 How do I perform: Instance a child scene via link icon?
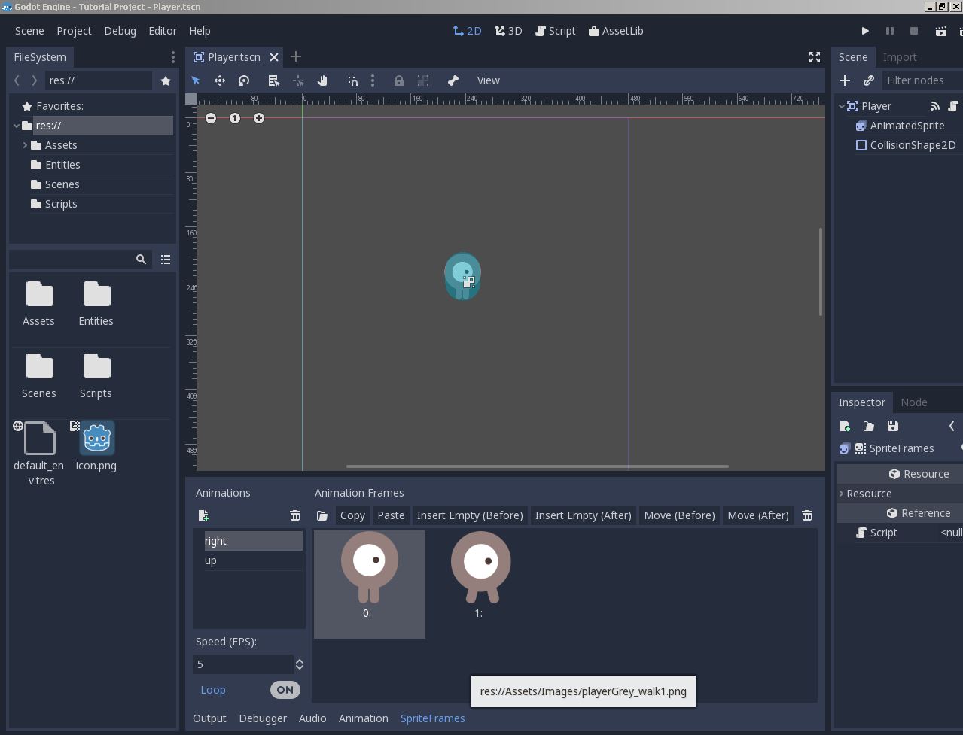point(869,80)
